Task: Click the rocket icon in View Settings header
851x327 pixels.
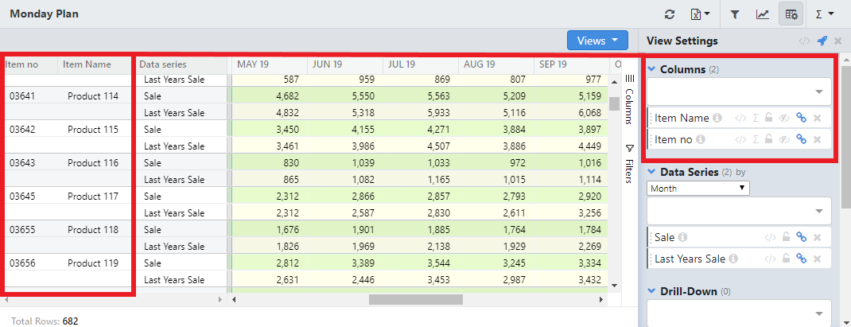Action: point(822,41)
